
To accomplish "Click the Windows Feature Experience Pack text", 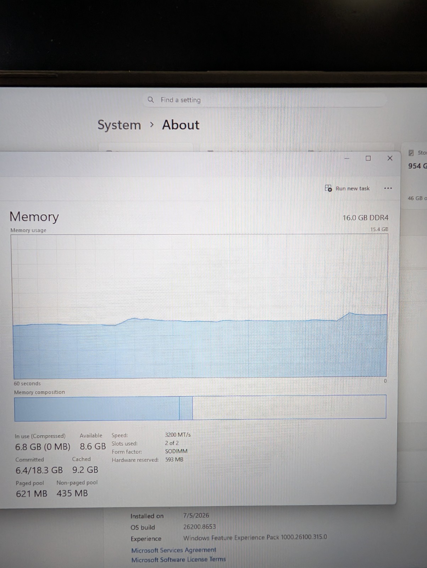I will pyautogui.click(x=255, y=537).
